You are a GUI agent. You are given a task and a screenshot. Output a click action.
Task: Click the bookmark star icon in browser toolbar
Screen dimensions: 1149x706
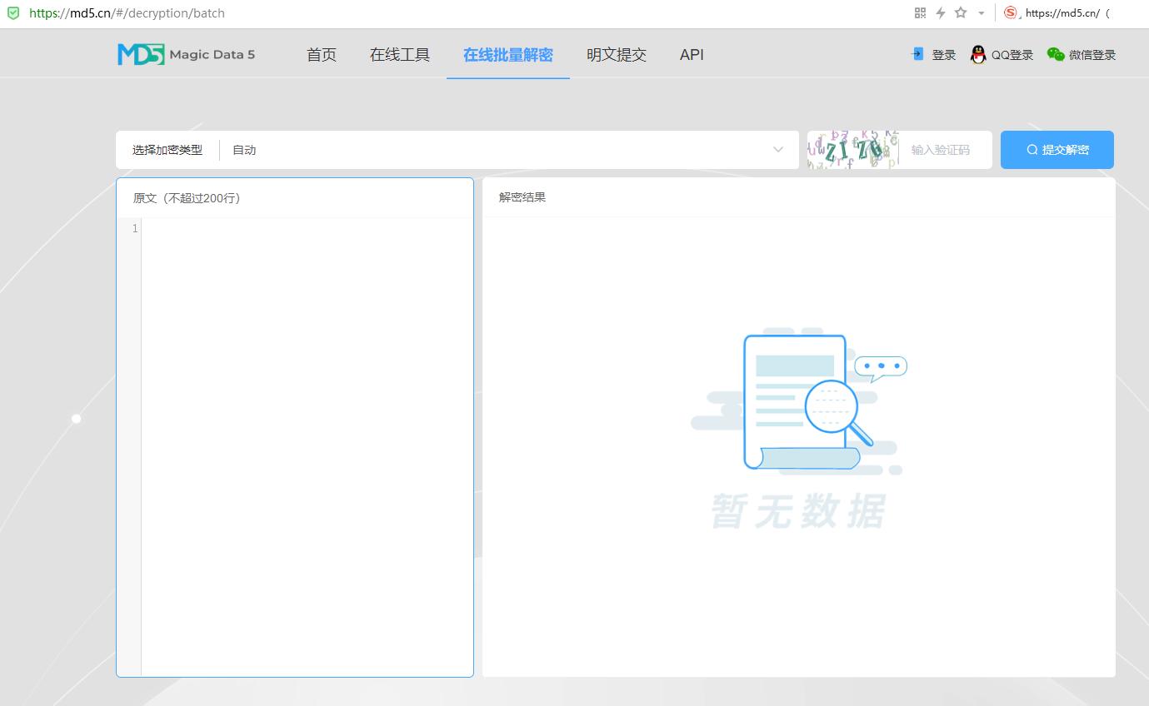tap(960, 12)
